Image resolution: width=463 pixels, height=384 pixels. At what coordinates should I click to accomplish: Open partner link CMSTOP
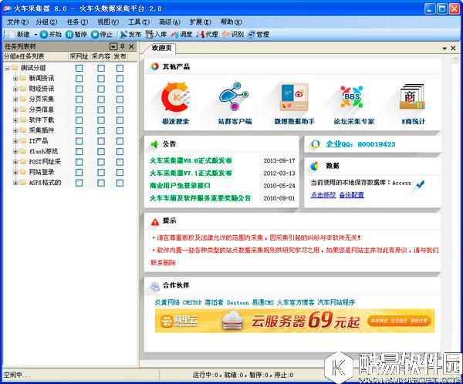pyautogui.click(x=192, y=302)
